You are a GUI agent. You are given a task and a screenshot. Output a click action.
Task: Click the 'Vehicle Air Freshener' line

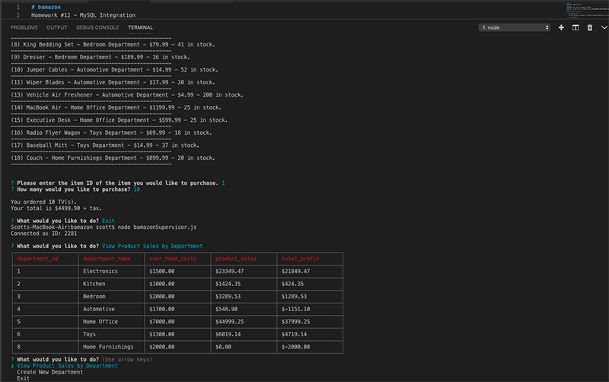127,94
